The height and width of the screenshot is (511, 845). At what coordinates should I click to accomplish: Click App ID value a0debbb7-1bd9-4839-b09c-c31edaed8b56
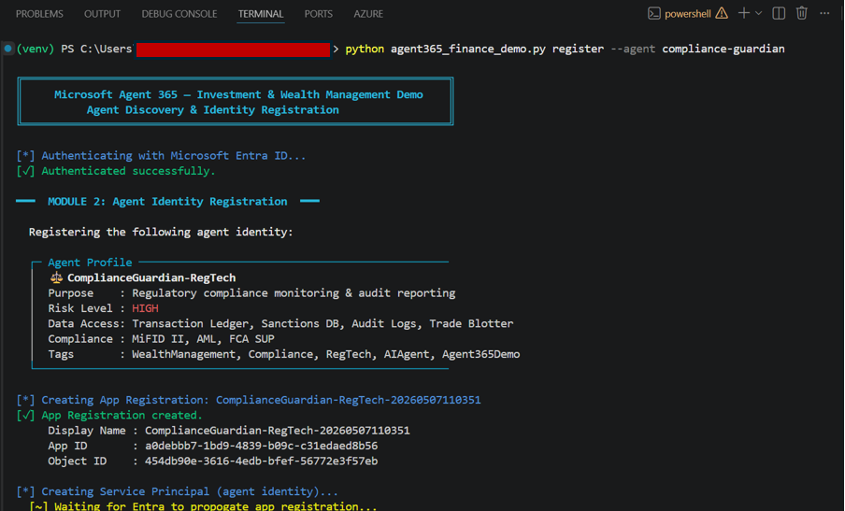tap(262, 446)
